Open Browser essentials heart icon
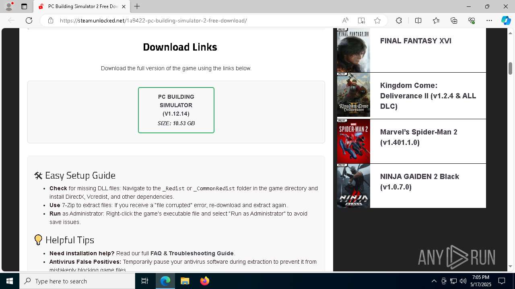Image resolution: width=515 pixels, height=289 pixels. (472, 20)
